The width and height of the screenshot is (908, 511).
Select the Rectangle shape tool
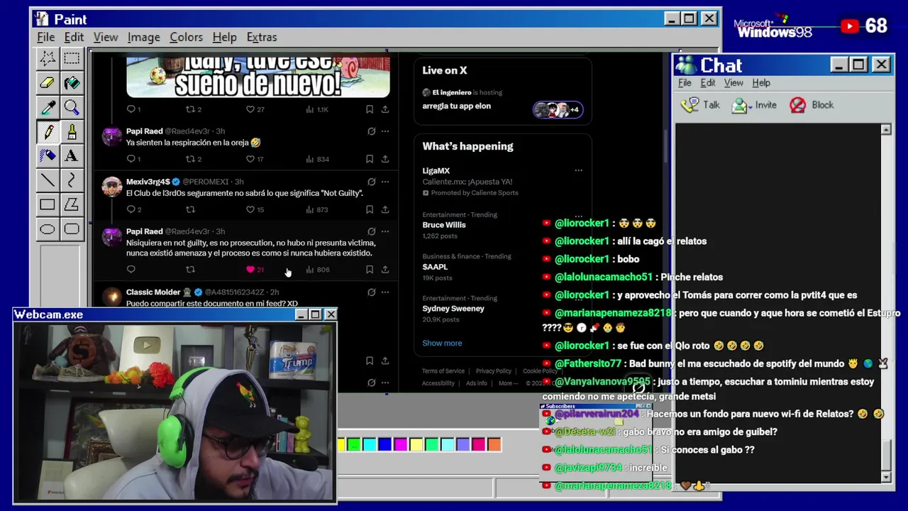coord(48,205)
